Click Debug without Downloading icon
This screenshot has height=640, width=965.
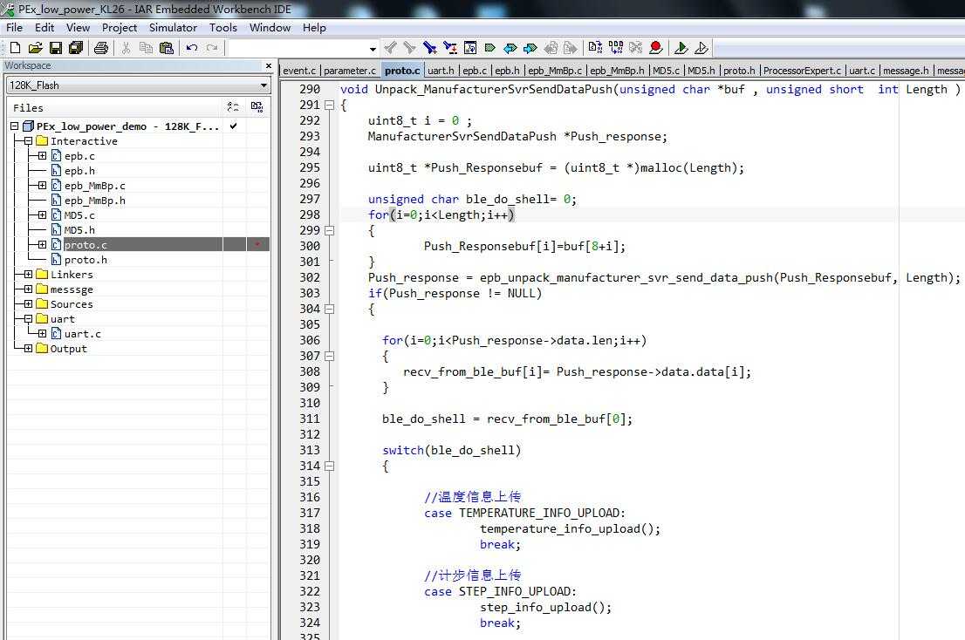[x=701, y=47]
